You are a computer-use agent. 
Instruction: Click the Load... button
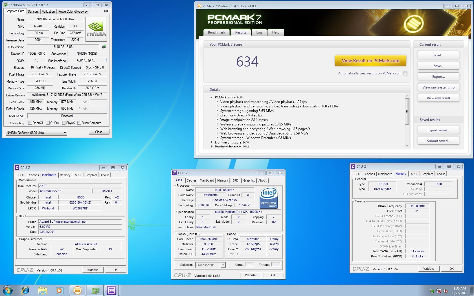coord(438,55)
